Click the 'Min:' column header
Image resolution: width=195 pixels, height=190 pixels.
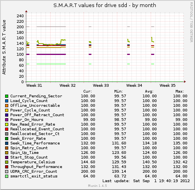118,91
